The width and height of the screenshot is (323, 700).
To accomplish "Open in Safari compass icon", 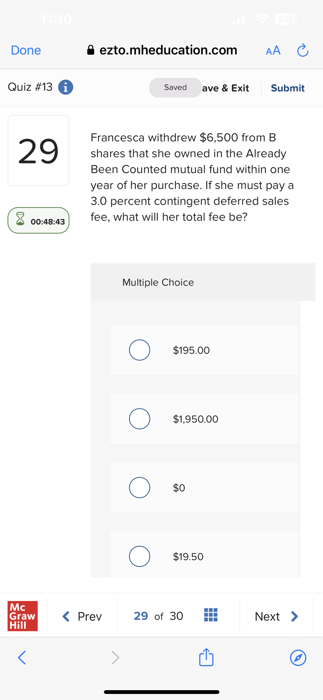I will [298, 658].
